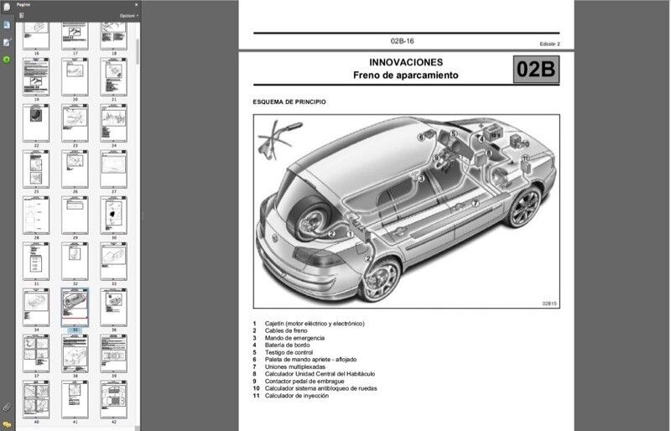671x431 pixels.
Task: Click page footer text '02B-16'
Action: [403, 41]
